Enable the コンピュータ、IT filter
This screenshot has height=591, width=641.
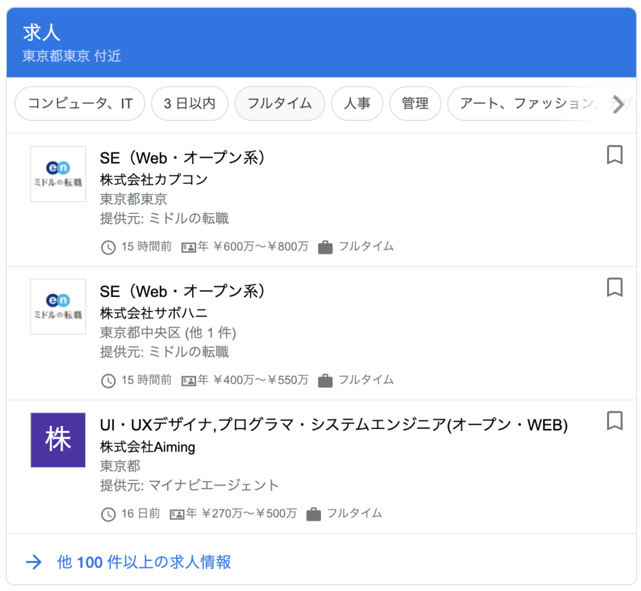click(x=79, y=104)
